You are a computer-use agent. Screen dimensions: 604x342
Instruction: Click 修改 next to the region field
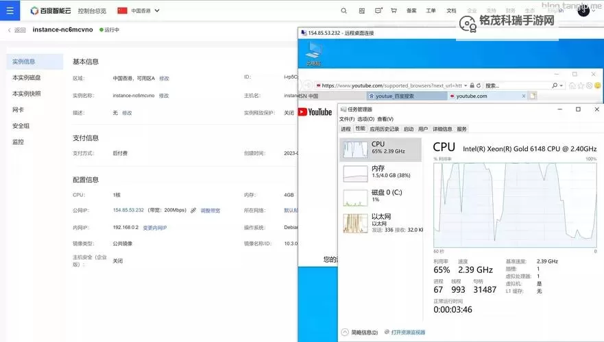pos(164,79)
